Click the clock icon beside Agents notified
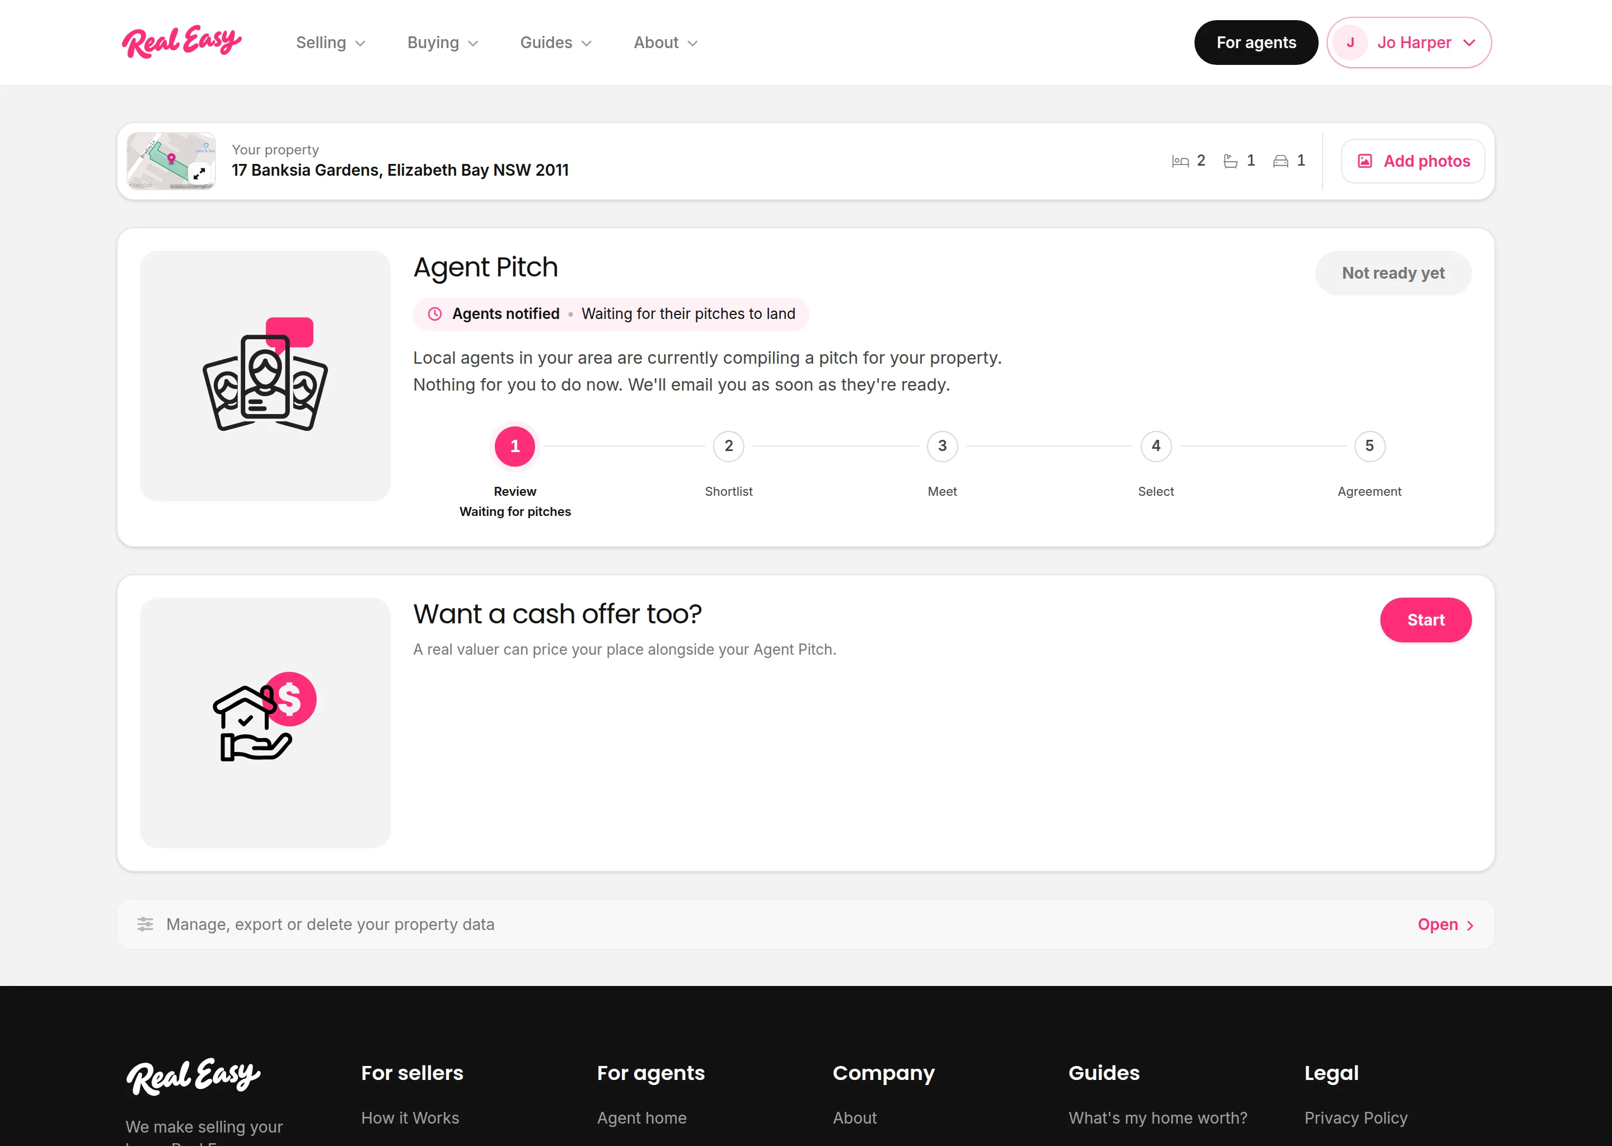1612x1146 pixels. (x=435, y=314)
